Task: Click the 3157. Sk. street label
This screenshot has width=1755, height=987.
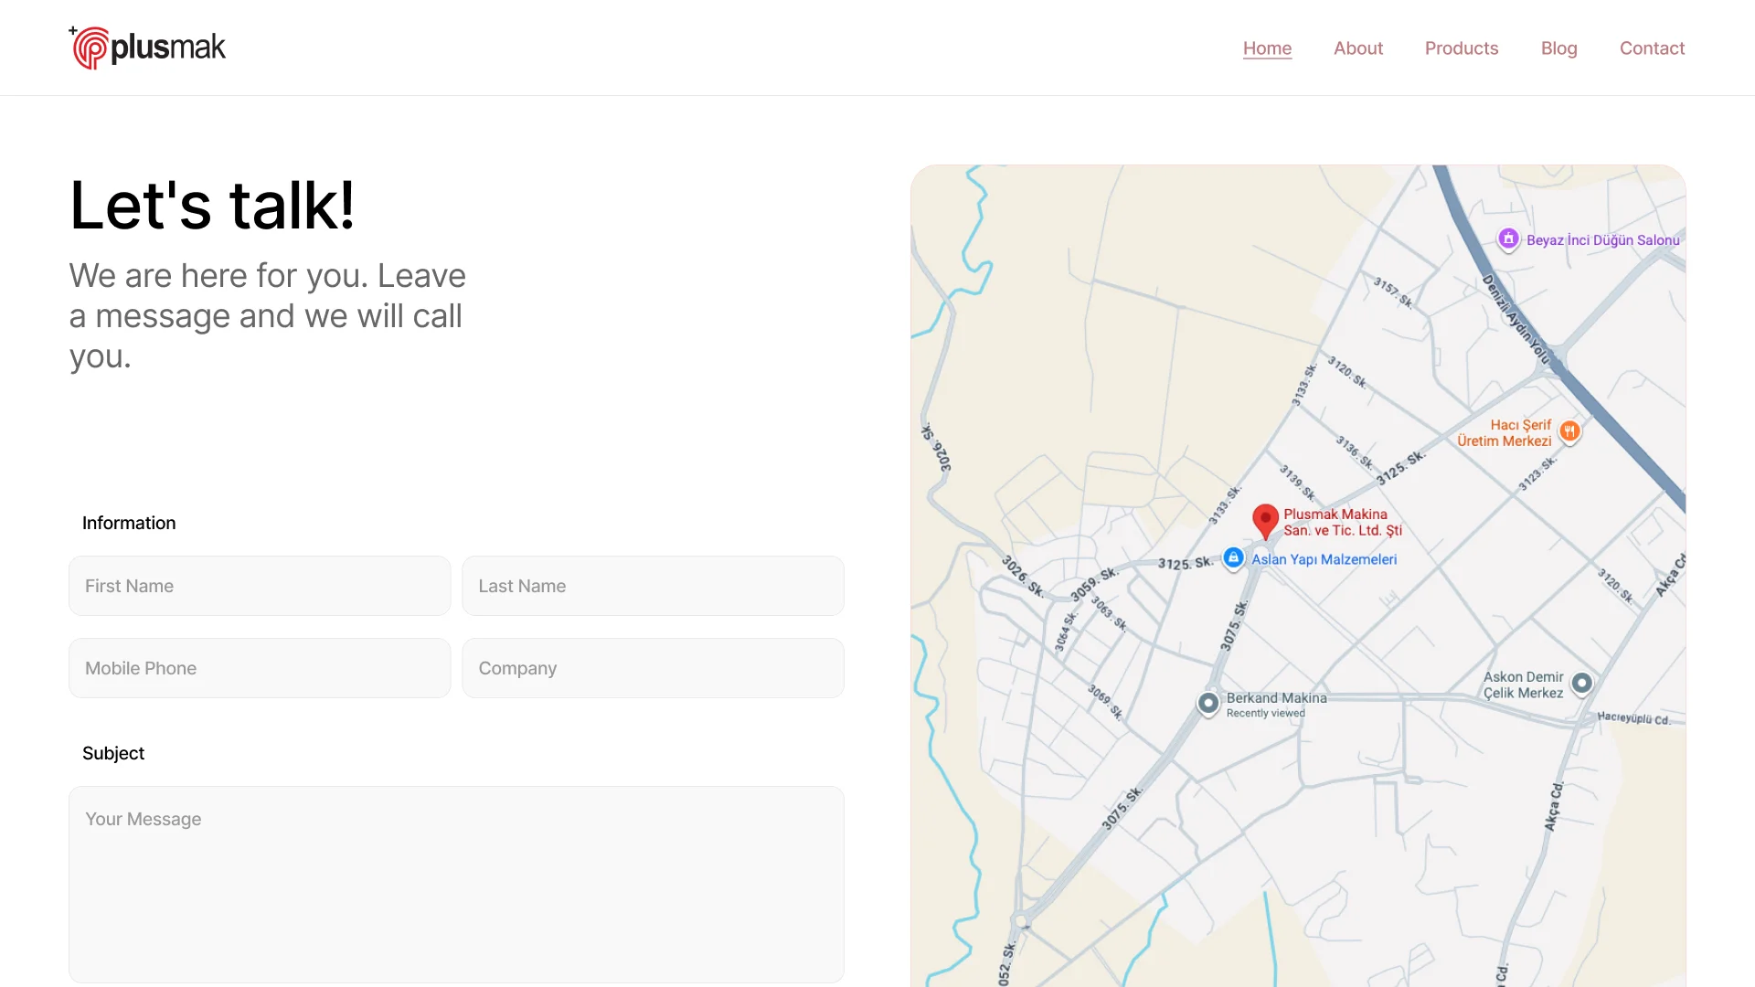Action: click(1393, 292)
